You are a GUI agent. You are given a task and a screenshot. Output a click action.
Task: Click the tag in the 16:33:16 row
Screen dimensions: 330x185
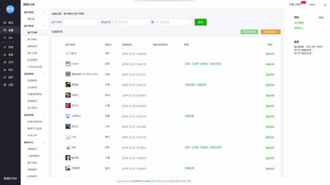[190, 116]
